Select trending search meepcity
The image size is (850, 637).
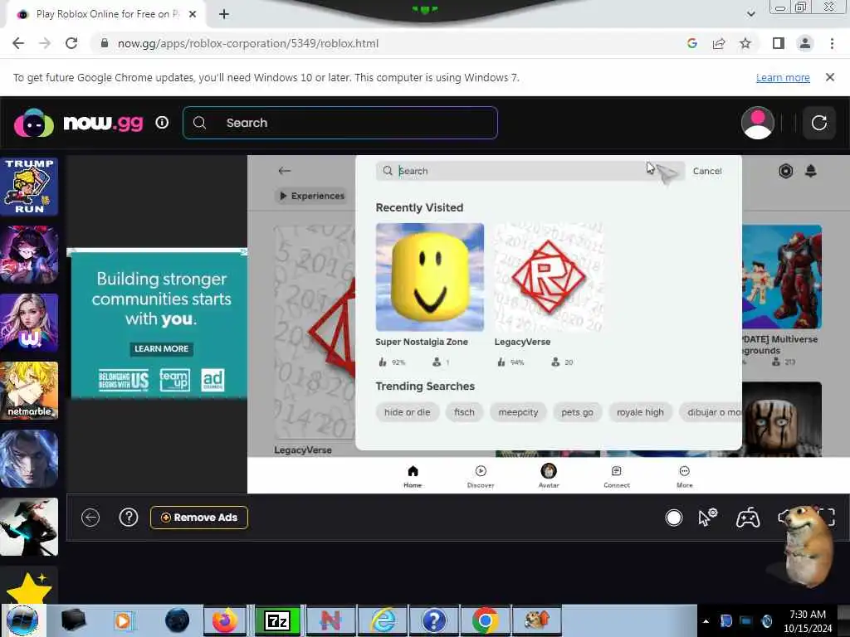[518, 412]
